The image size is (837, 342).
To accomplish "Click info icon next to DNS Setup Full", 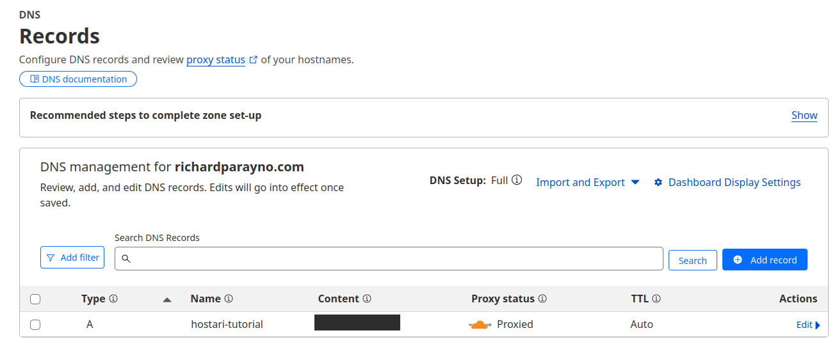I will pyautogui.click(x=517, y=180).
